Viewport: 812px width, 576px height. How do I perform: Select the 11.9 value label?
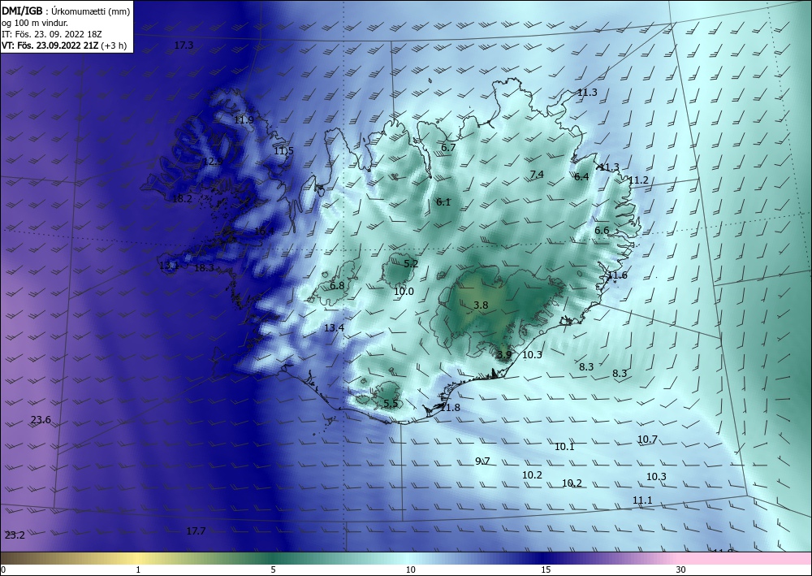click(244, 120)
